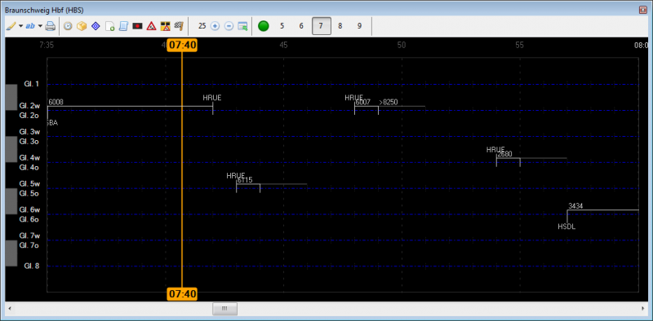Click the red warning triangle icon
Screen dimensions: 653x321
(152, 26)
